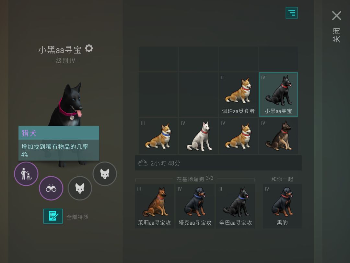Select the dog 佩珀aa觅食者
Image resolution: width=350 pixels, height=263 pixels.
[x=238, y=94]
